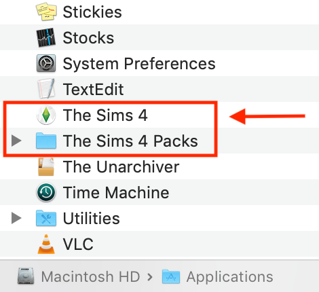Expand The Sims 4 Packs folder triangle
This screenshot has width=319, height=292.
pyautogui.click(x=16, y=141)
